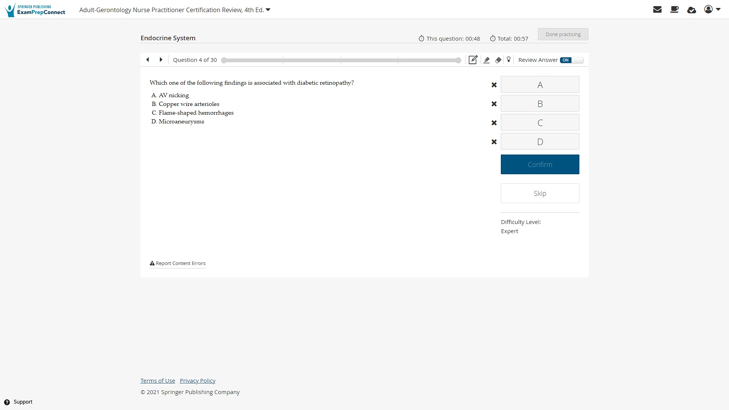The height and width of the screenshot is (410, 729).
Task: Click the coffee cup icon
Action: pyautogui.click(x=674, y=9)
